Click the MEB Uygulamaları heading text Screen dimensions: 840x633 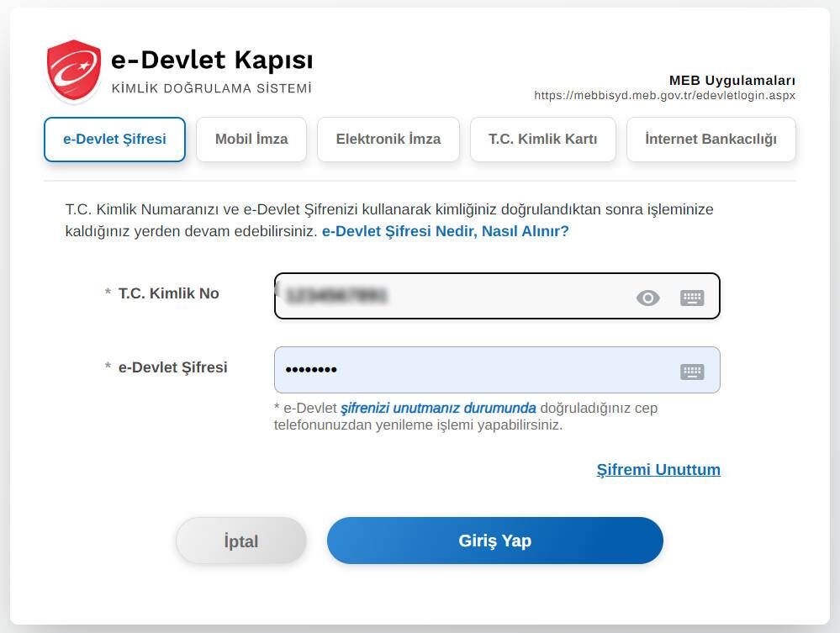pos(732,81)
